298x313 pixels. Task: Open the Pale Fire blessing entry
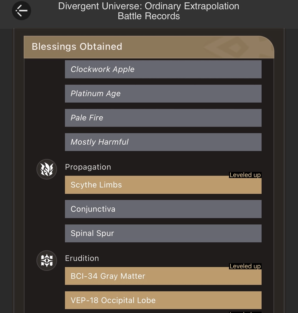163,118
